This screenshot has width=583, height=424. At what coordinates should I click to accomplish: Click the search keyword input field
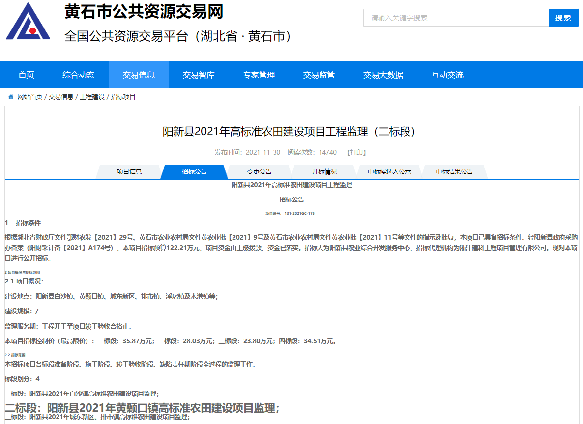pyautogui.click(x=456, y=18)
